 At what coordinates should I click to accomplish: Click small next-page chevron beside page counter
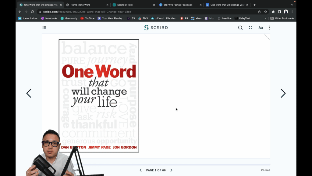point(171,170)
